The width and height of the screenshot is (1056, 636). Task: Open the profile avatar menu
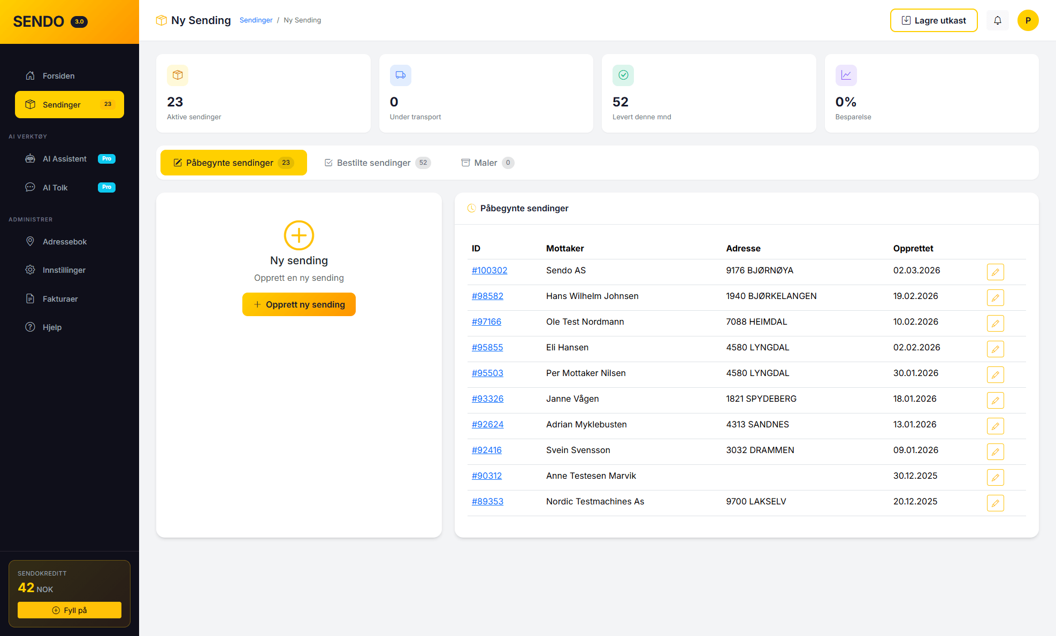[x=1028, y=20]
